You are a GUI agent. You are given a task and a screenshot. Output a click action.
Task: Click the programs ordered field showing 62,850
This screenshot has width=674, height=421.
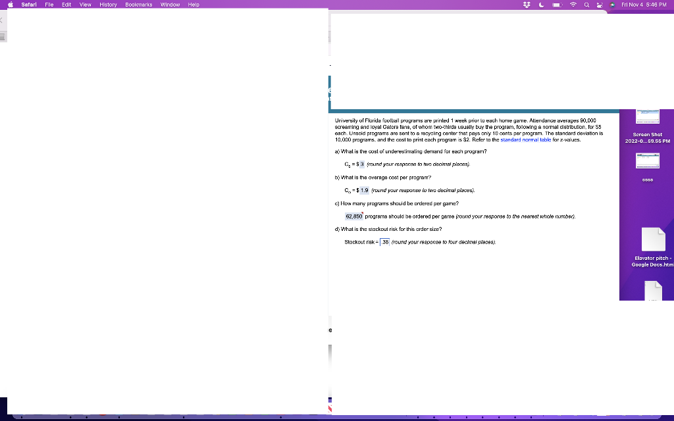click(353, 216)
